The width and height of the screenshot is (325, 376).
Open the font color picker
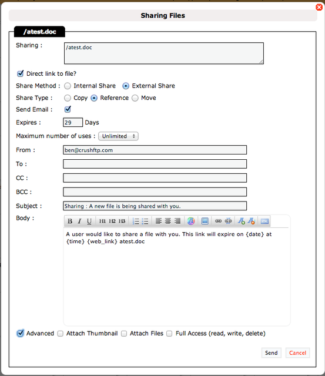pos(191,221)
